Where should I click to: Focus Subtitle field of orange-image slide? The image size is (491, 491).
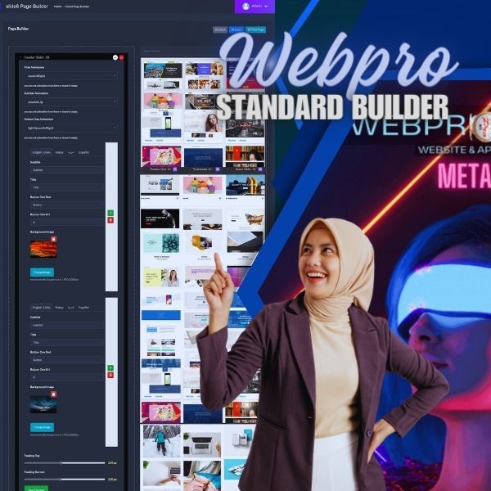(x=67, y=170)
